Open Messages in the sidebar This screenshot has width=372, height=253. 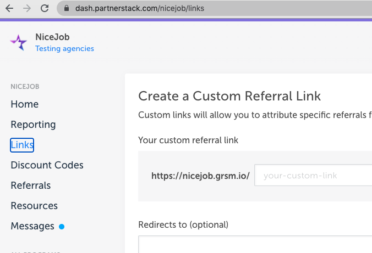(32, 226)
